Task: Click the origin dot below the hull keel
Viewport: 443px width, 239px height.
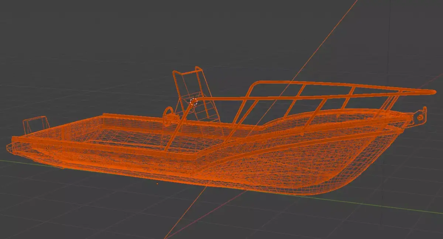Action: 157,183
